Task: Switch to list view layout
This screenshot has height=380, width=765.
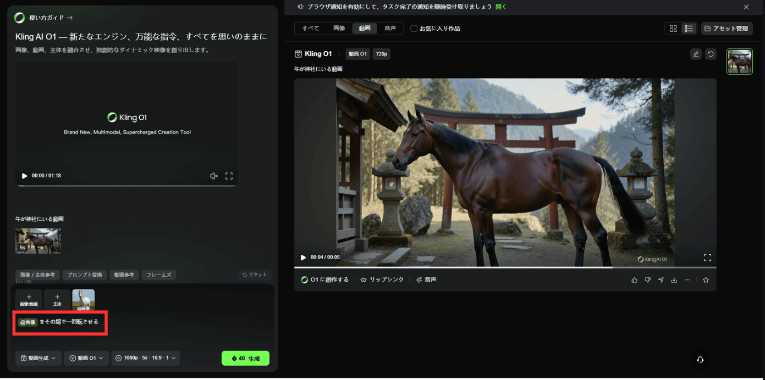Action: coord(689,29)
